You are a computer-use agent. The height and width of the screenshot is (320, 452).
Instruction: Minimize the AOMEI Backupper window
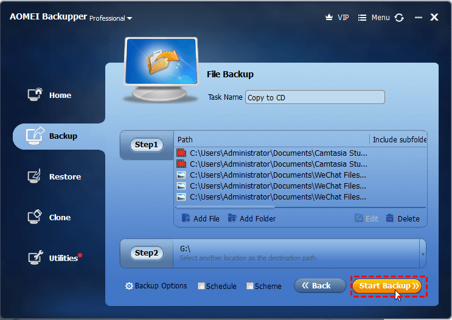(x=419, y=18)
